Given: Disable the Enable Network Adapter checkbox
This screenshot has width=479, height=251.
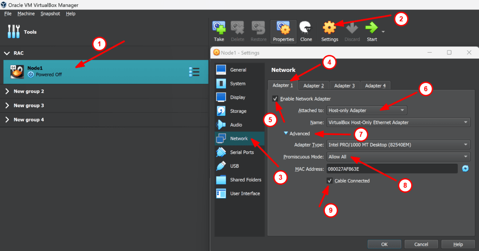Looking at the screenshot, I should click(x=275, y=98).
